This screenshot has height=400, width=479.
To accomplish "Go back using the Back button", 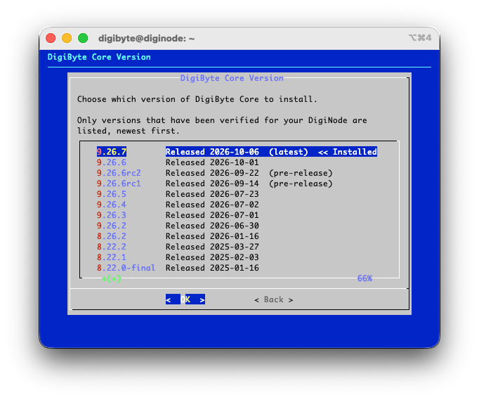I will point(273,299).
